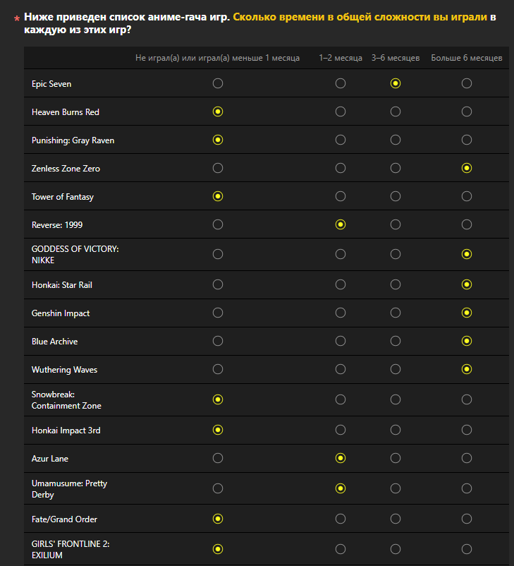Select 'Больше 6 месяцев' for Punishing: Gray Raven

pos(466,140)
